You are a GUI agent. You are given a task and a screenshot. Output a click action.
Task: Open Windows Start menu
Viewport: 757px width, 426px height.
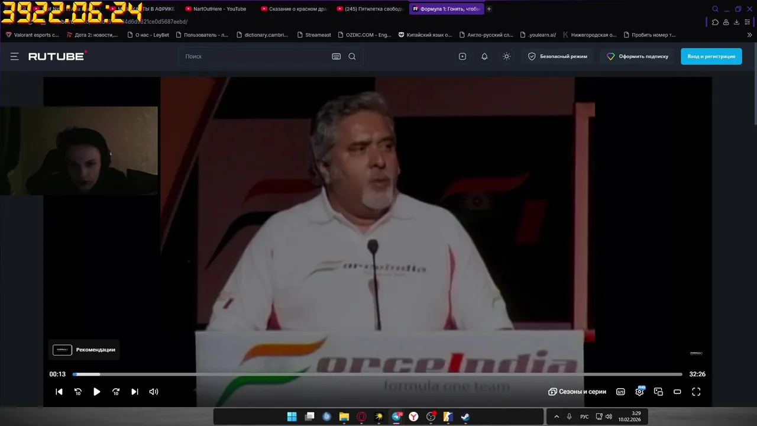tap(292, 417)
